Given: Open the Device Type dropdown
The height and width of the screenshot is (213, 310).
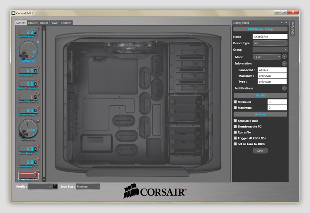Looking at the screenshot, I should point(270,43).
